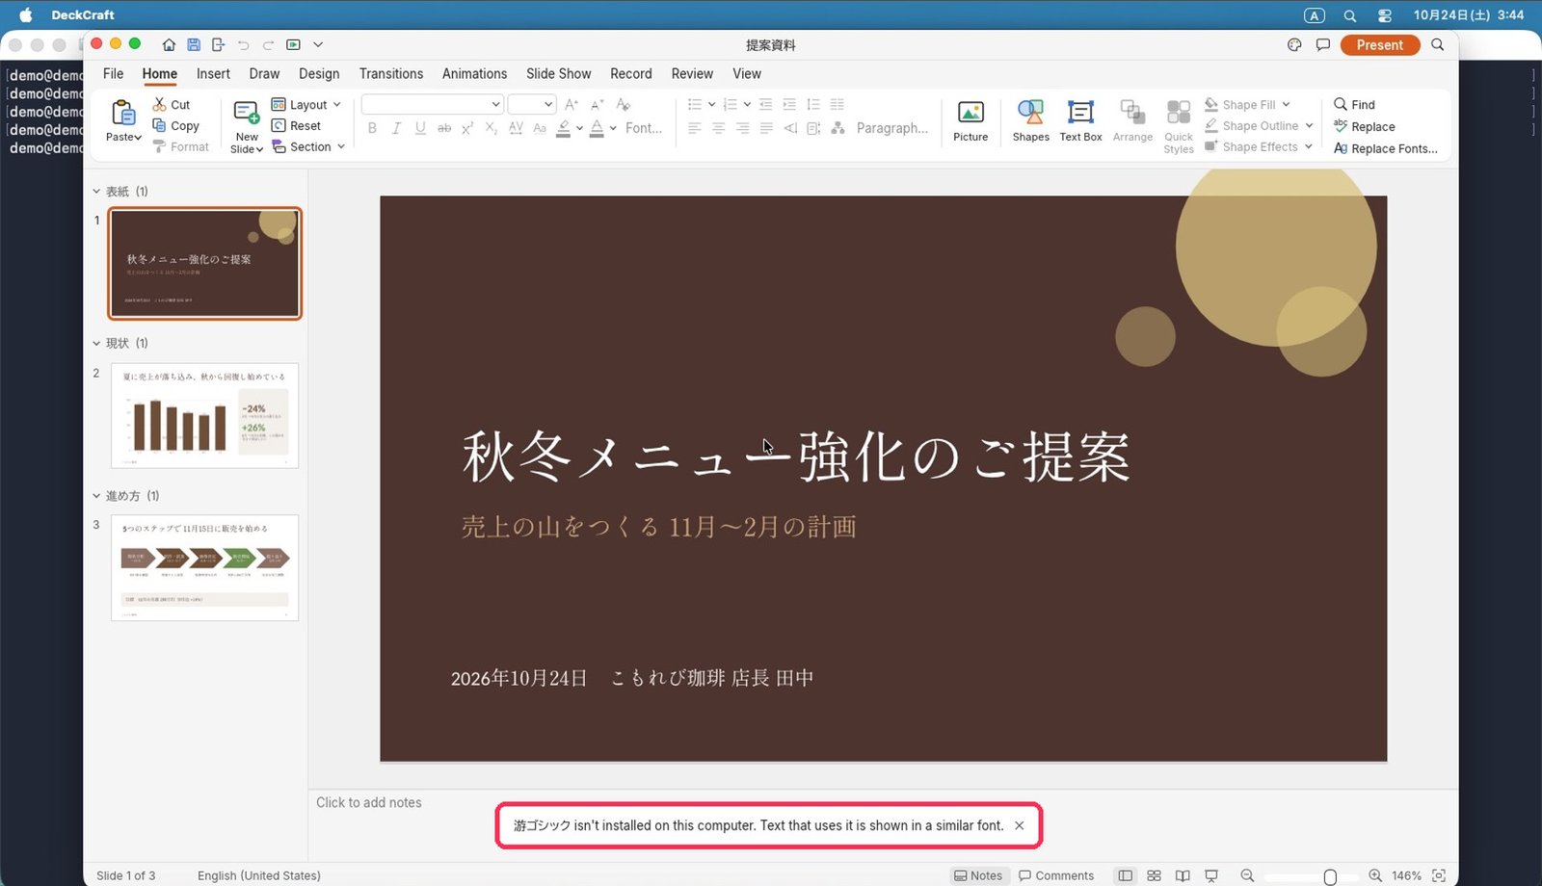Select slide 2 thumbnail with bar chart

coord(204,415)
